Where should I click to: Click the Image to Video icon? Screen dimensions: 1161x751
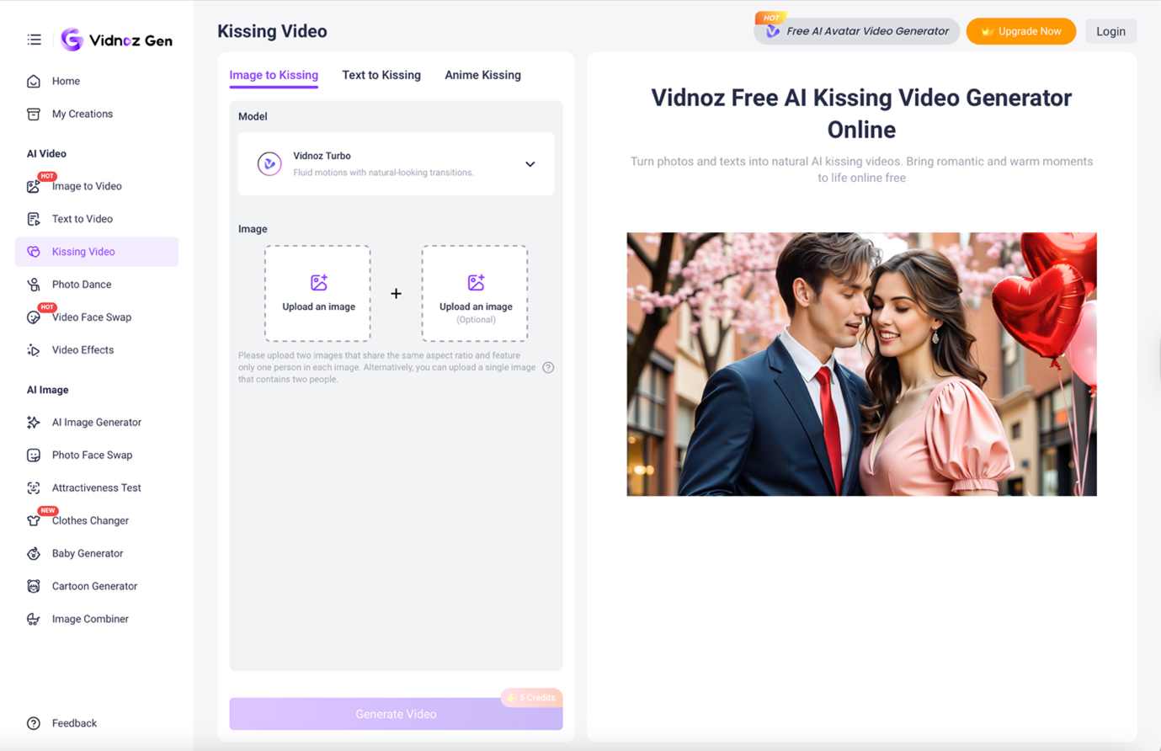[34, 187]
